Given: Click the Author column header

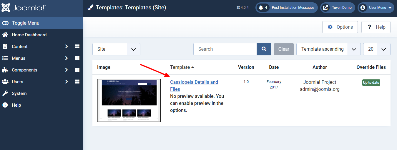Looking at the screenshot, I should (320, 67).
